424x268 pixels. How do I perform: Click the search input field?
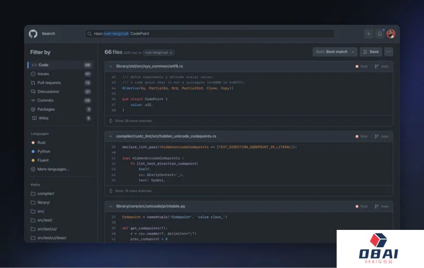coord(212,34)
